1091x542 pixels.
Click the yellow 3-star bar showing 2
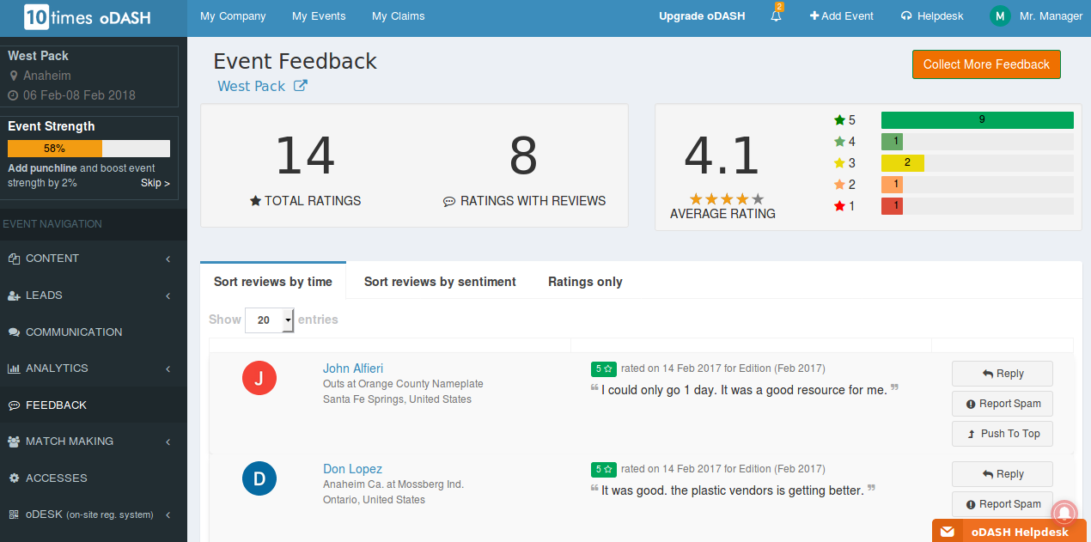pyautogui.click(x=903, y=163)
